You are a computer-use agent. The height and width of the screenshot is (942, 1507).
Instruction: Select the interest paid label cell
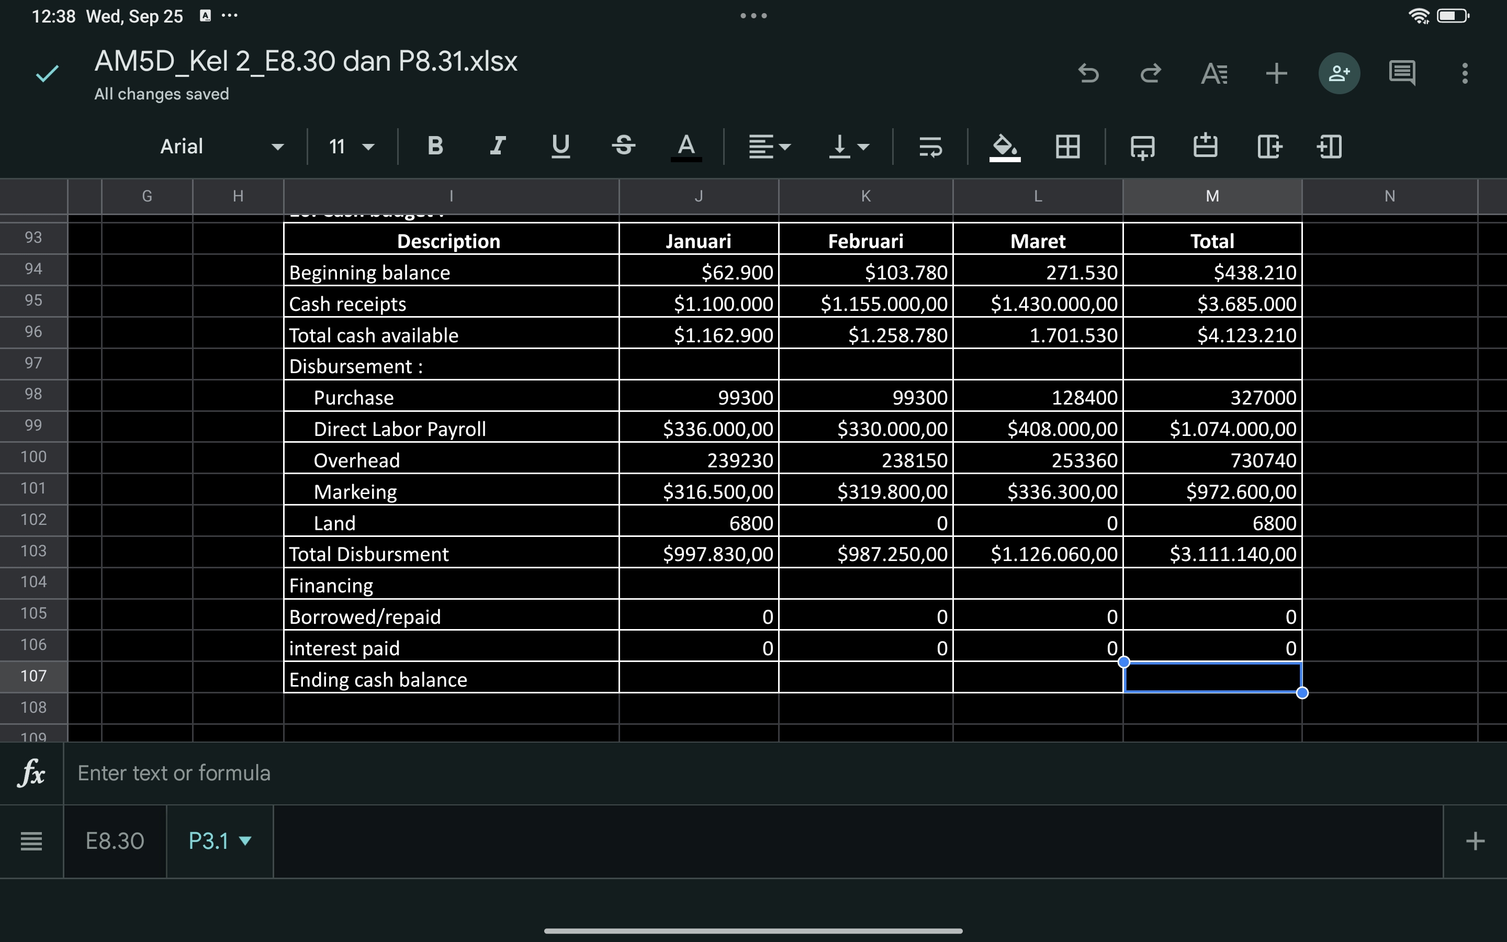tap(451, 647)
